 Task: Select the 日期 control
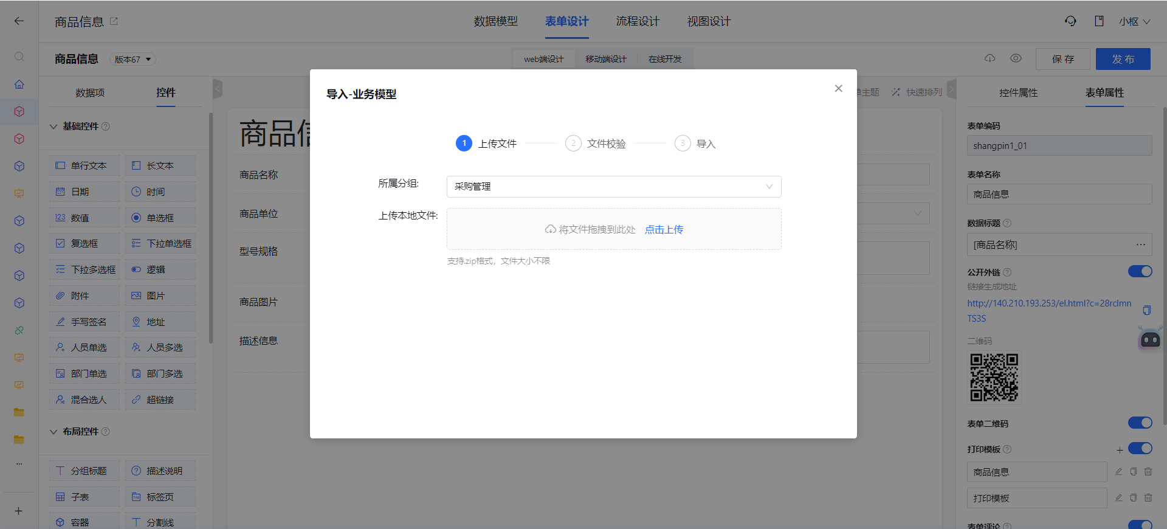pos(84,192)
